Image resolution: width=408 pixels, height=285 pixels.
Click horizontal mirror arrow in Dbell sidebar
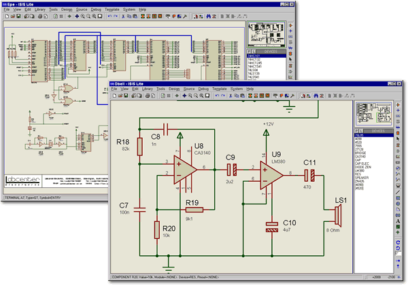(398, 261)
